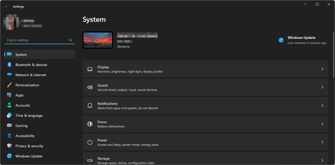Click the Power icon in the settings list
The height and width of the screenshot is (165, 335).
point(90,142)
